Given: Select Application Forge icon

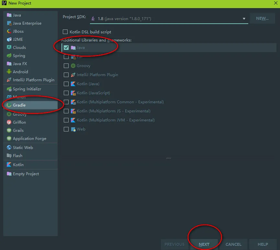Looking at the screenshot, I should tap(9, 138).
